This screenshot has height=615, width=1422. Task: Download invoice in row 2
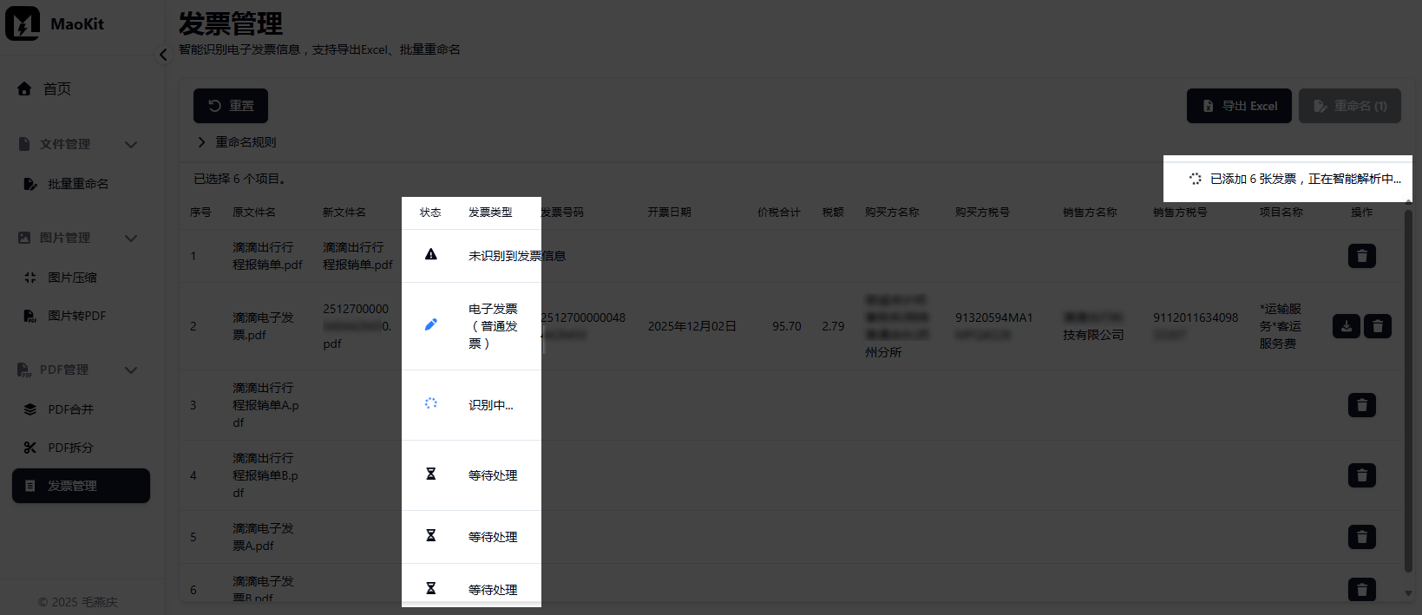[1346, 326]
